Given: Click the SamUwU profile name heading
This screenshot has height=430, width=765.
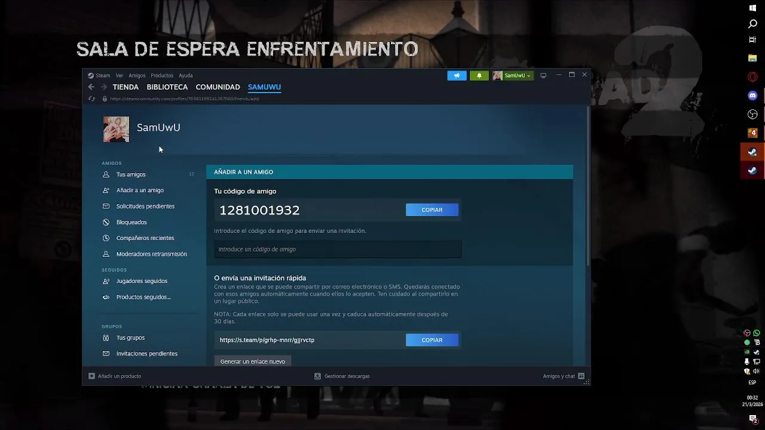Looking at the screenshot, I should [158, 127].
